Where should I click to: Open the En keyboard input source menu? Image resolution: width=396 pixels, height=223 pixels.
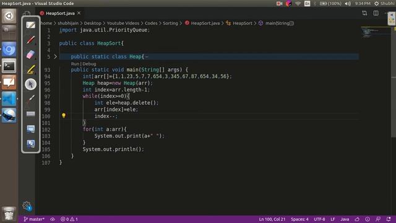click(x=307, y=4)
